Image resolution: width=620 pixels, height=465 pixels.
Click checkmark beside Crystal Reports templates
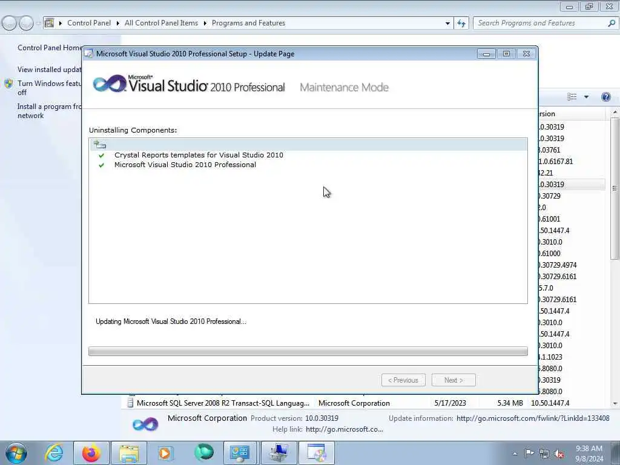102,156
